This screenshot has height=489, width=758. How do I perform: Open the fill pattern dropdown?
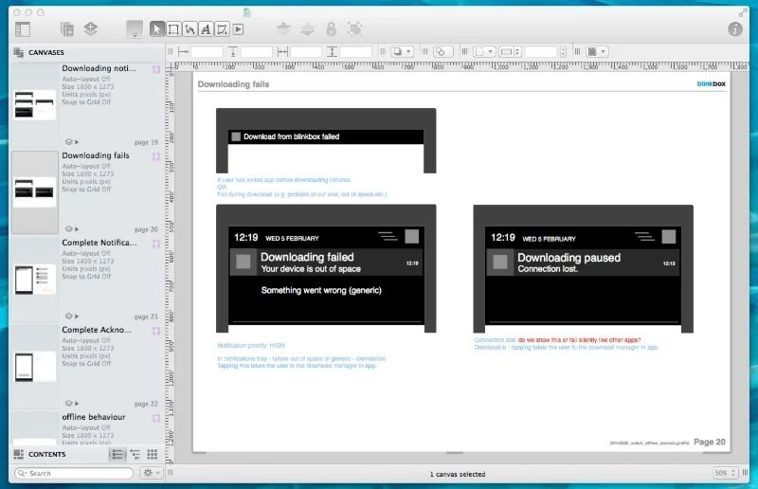pyautogui.click(x=597, y=52)
